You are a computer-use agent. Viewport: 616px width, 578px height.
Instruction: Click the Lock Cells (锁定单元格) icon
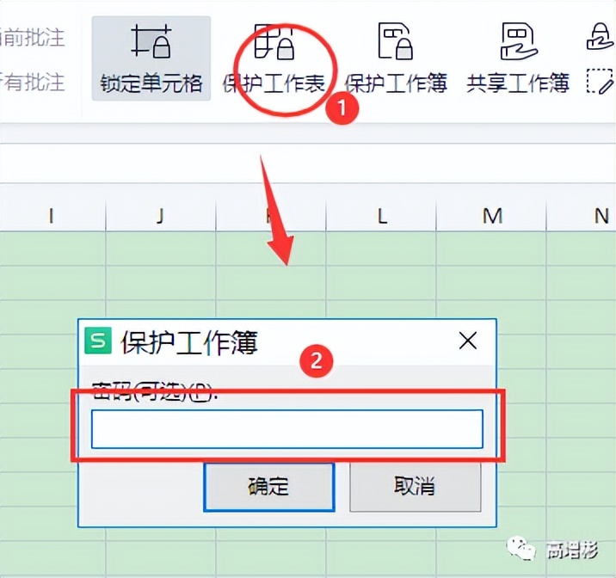pos(151,41)
